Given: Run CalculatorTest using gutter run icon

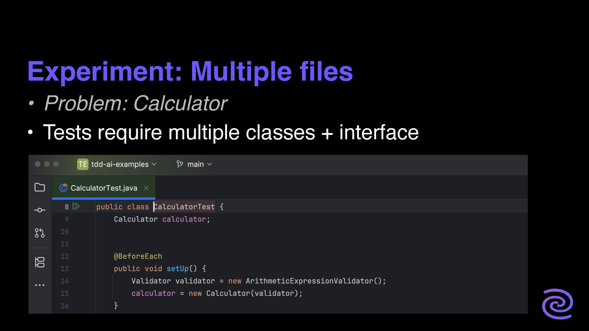Looking at the screenshot, I should coord(76,206).
